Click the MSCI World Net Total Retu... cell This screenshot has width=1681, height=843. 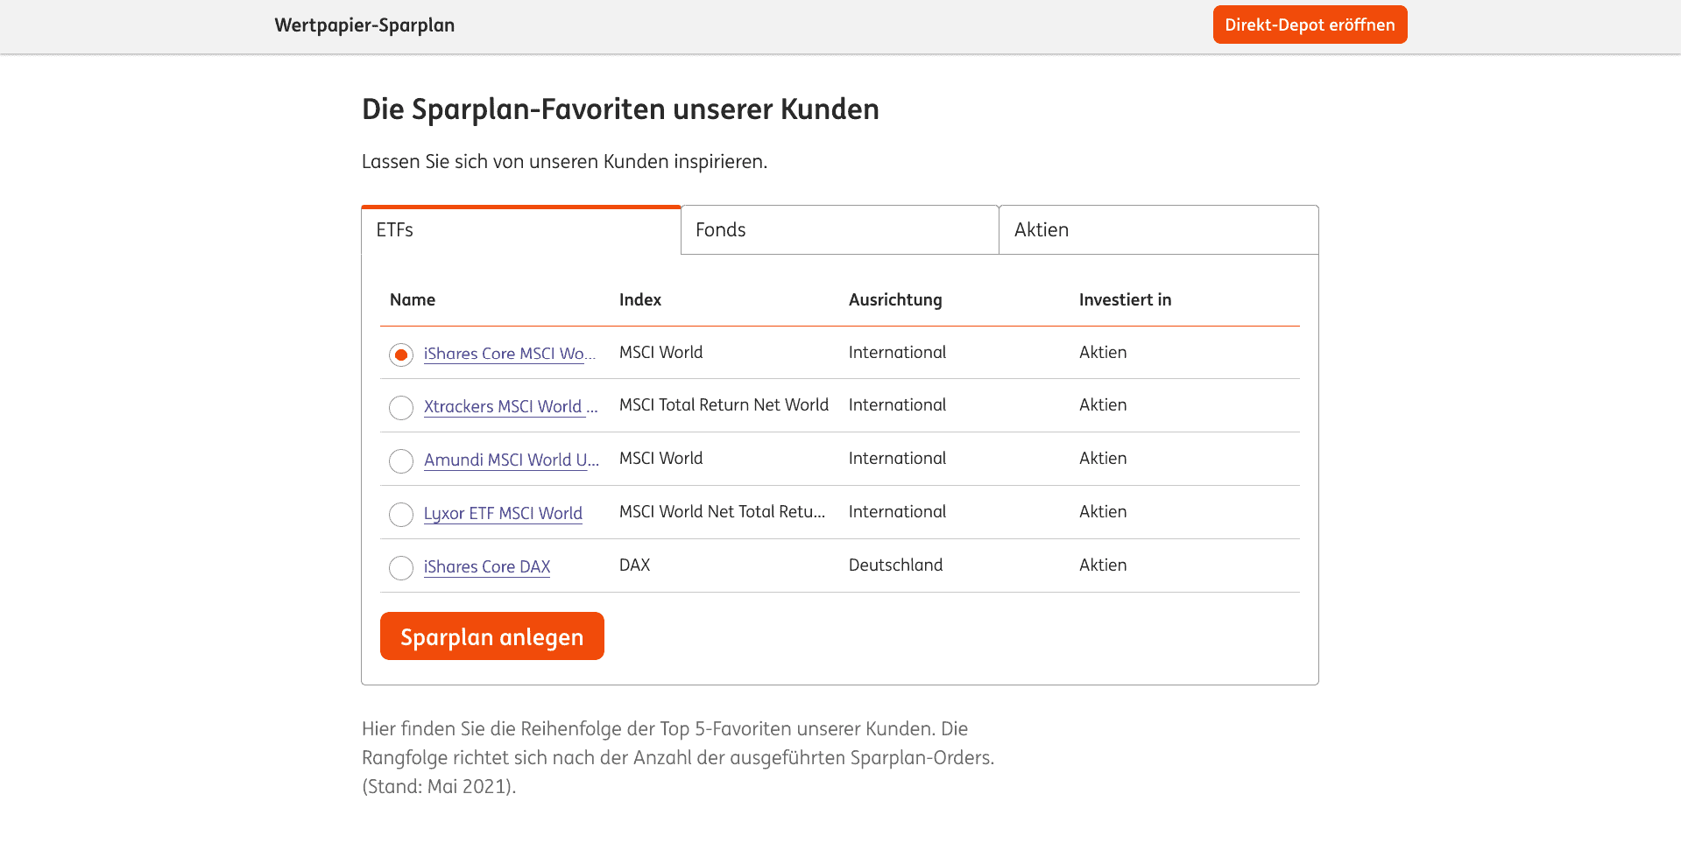tap(722, 512)
